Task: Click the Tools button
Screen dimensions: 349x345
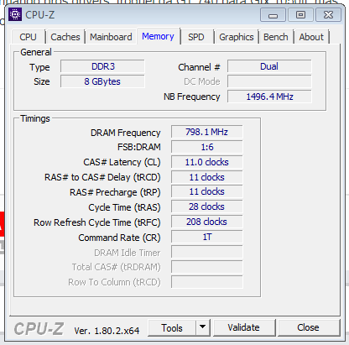Action: pos(172,327)
